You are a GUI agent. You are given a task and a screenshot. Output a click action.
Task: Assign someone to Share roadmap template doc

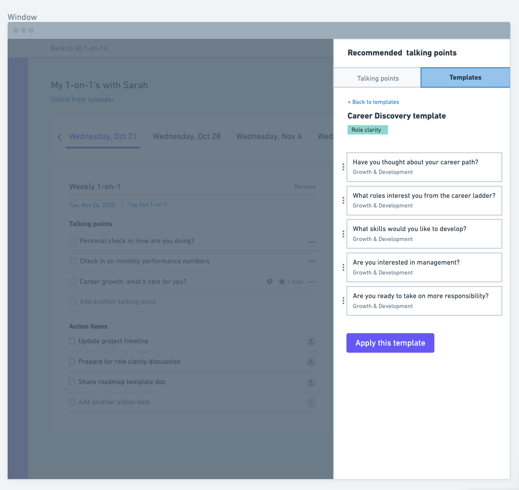click(311, 382)
